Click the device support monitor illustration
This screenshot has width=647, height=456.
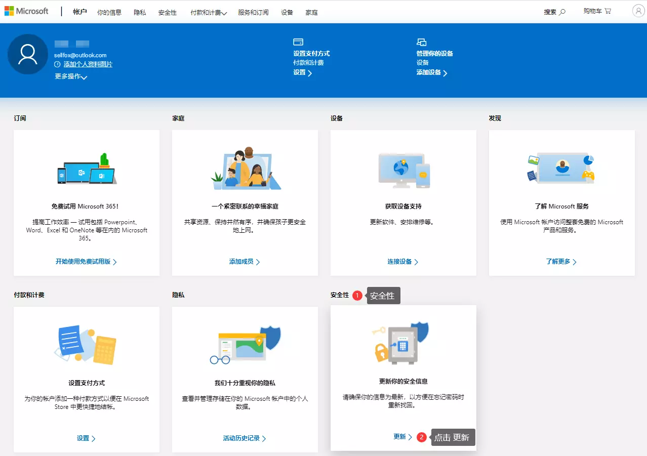(403, 170)
